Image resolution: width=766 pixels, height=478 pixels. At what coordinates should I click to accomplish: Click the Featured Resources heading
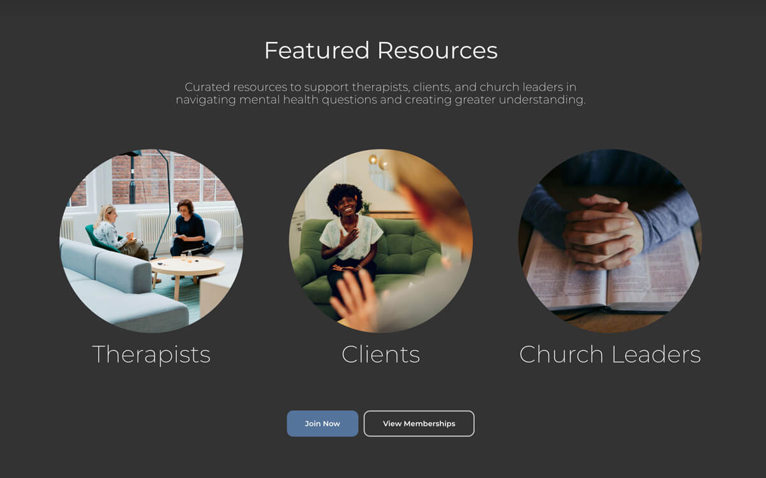point(381,50)
